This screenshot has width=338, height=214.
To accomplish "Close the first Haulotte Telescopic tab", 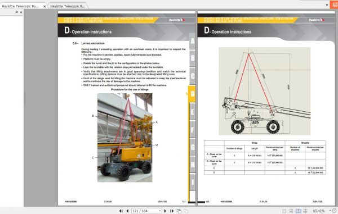I will tap(45, 6).
